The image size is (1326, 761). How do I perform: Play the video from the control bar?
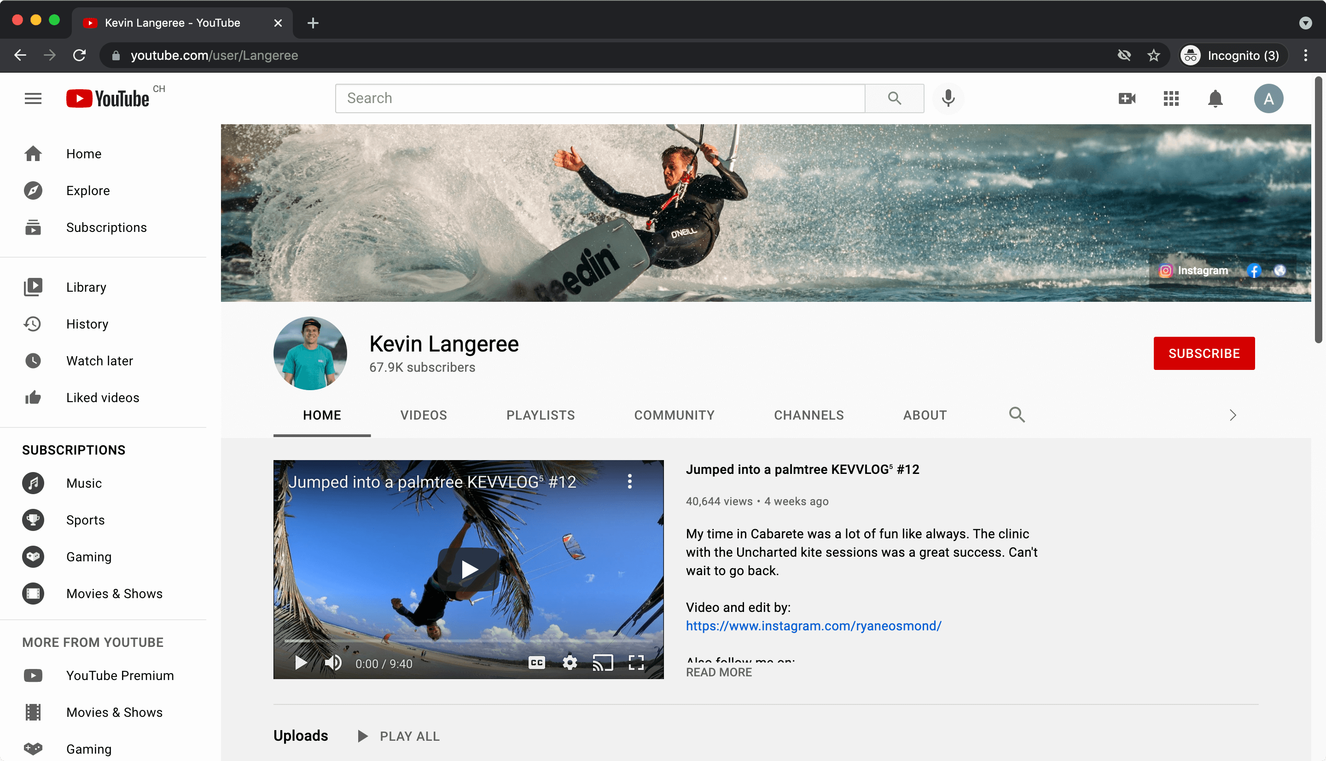click(x=300, y=663)
